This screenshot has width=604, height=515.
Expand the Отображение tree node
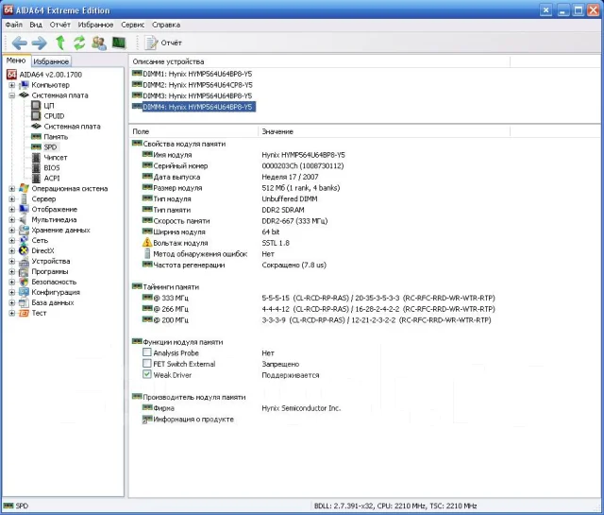[12, 210]
